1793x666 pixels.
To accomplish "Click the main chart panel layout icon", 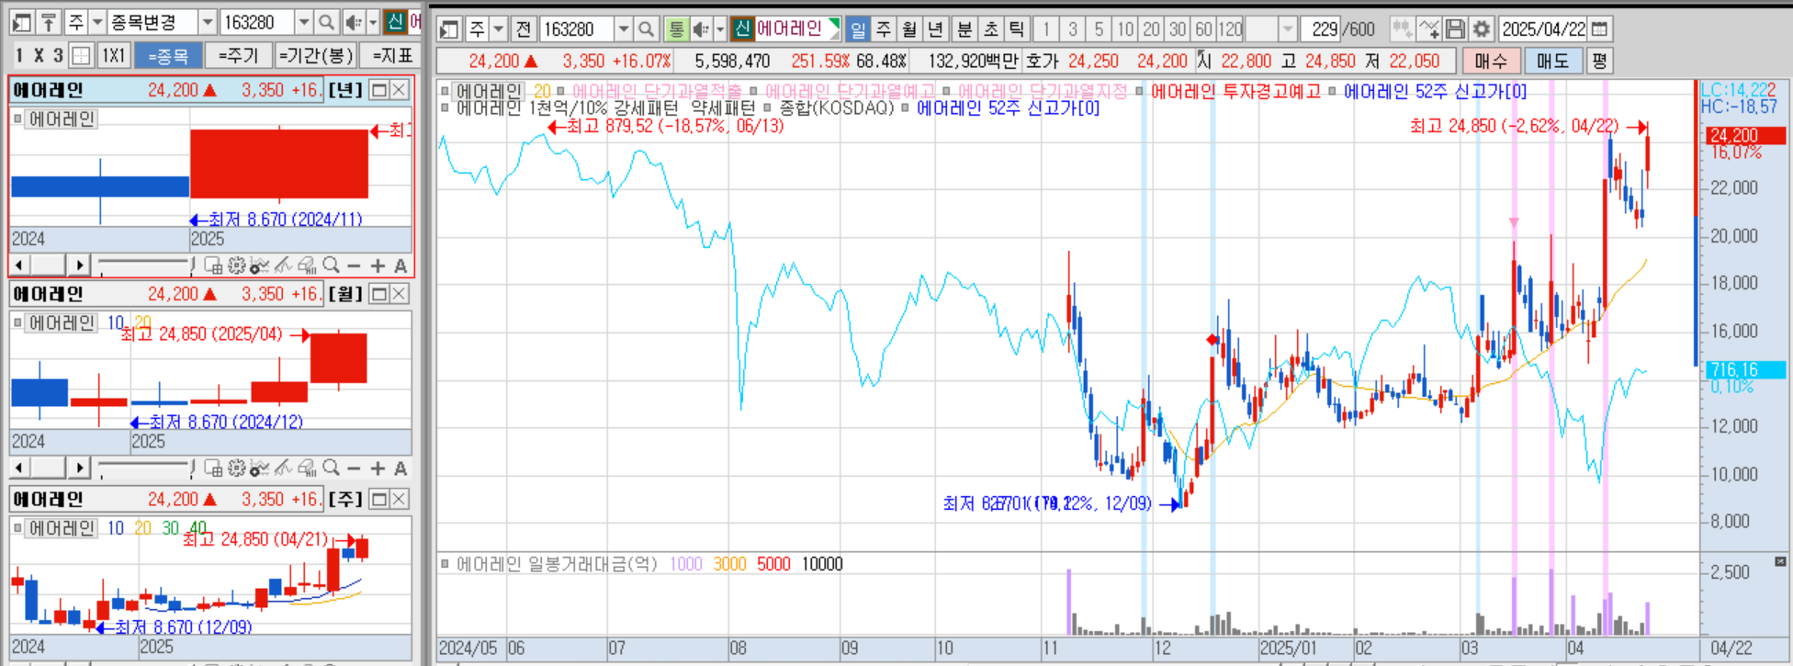I will pos(449,29).
